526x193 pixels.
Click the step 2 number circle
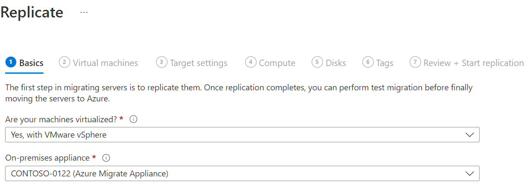64,62
